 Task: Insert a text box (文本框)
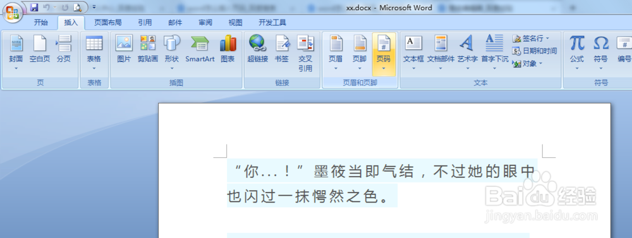(x=413, y=52)
